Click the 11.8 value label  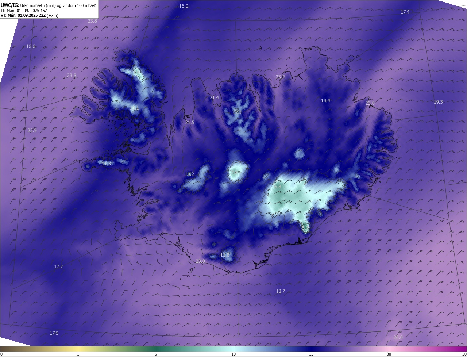coord(225,255)
